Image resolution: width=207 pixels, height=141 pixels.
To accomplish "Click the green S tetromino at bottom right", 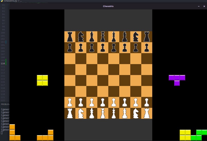I will click(x=199, y=135).
